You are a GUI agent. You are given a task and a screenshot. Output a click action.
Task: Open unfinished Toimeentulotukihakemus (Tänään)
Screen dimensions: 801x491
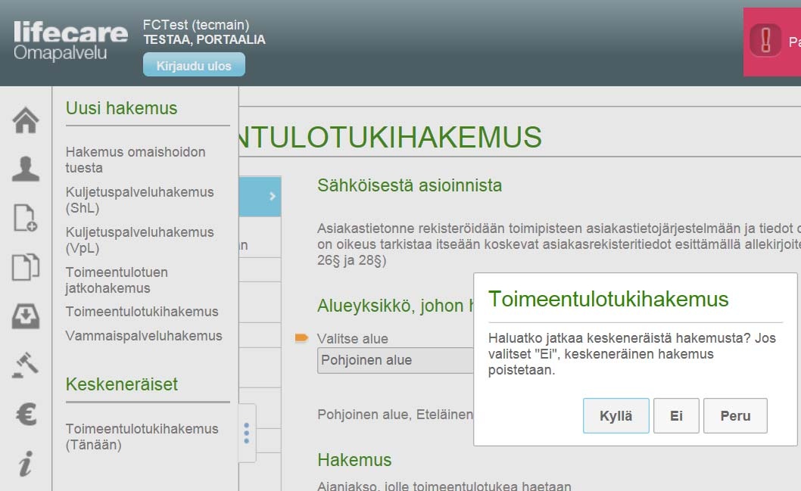tap(142, 437)
